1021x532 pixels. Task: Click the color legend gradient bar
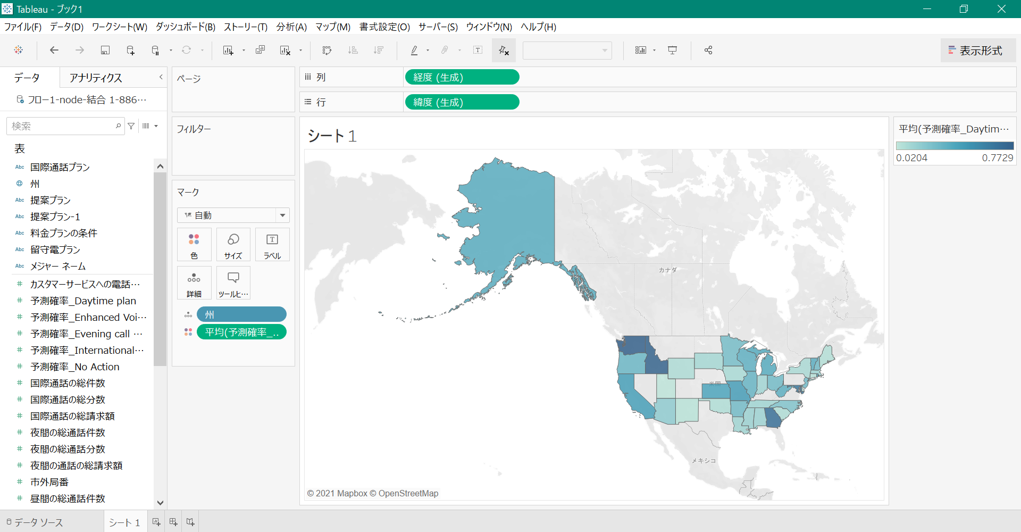click(955, 145)
